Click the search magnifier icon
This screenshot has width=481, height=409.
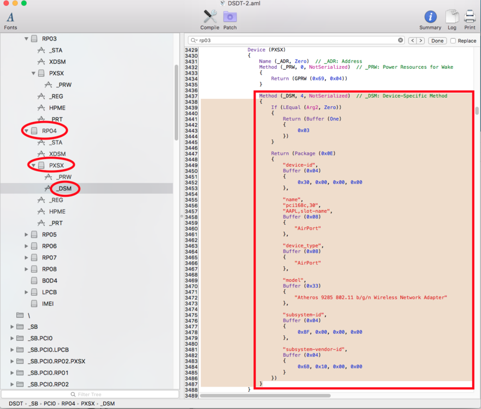[x=193, y=40]
